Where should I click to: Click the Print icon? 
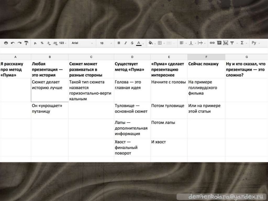(6, 43)
